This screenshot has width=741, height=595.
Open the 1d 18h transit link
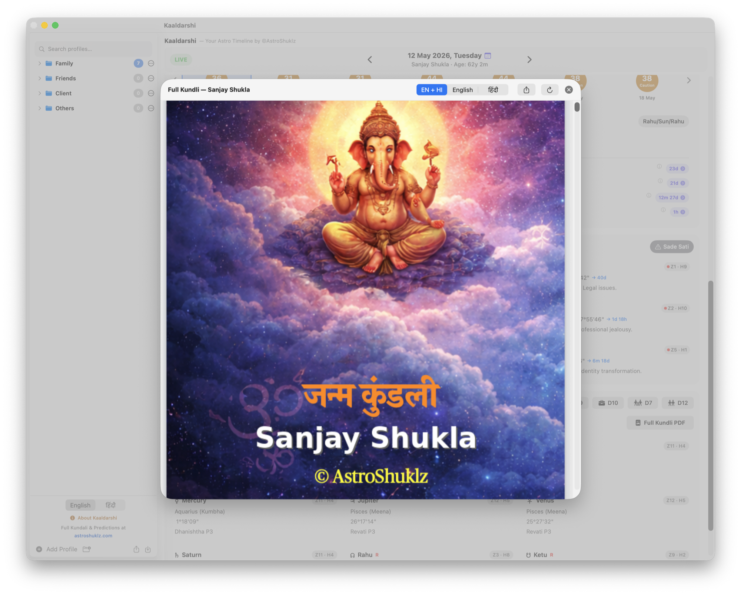[617, 319]
